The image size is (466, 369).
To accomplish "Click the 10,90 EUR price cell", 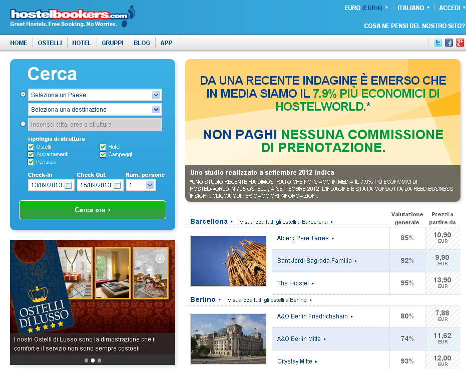I will tap(442, 238).
